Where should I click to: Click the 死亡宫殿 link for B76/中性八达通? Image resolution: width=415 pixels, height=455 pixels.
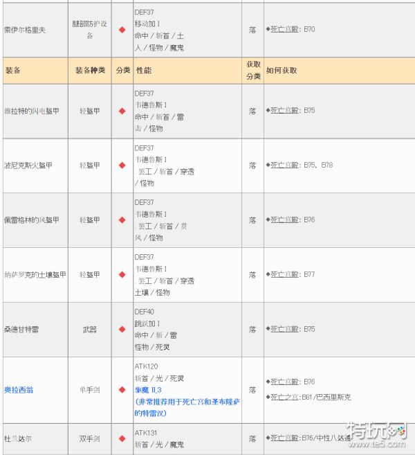pos(284,438)
